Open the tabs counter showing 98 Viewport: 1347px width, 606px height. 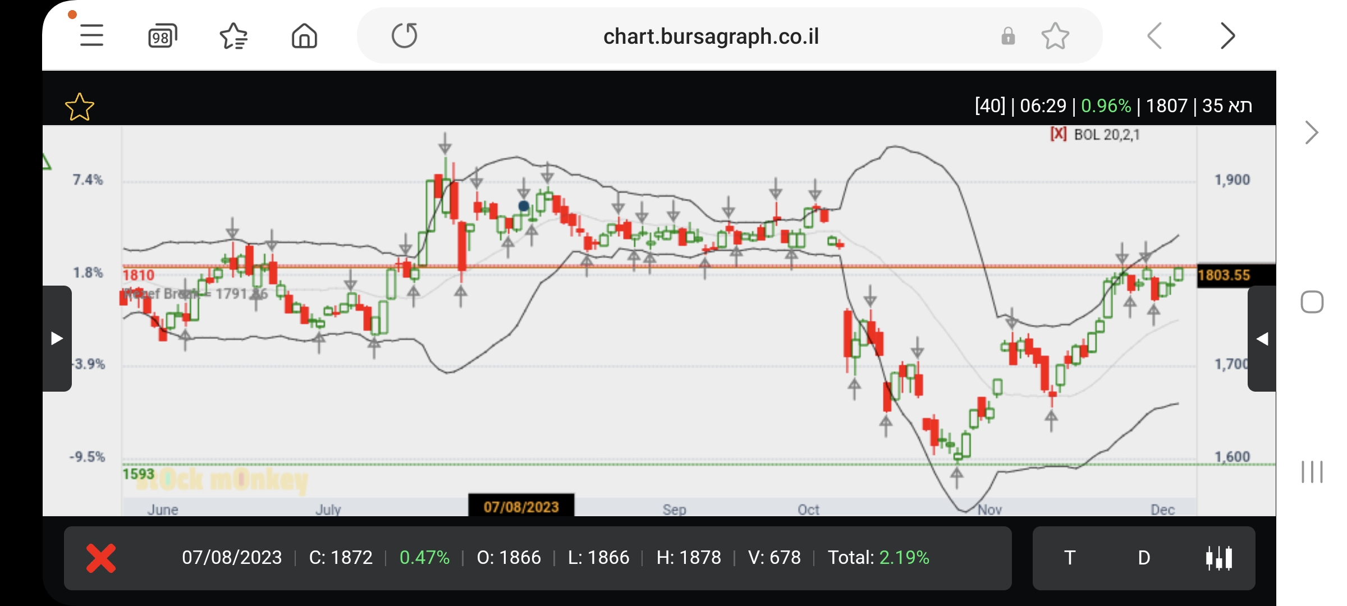coord(162,36)
